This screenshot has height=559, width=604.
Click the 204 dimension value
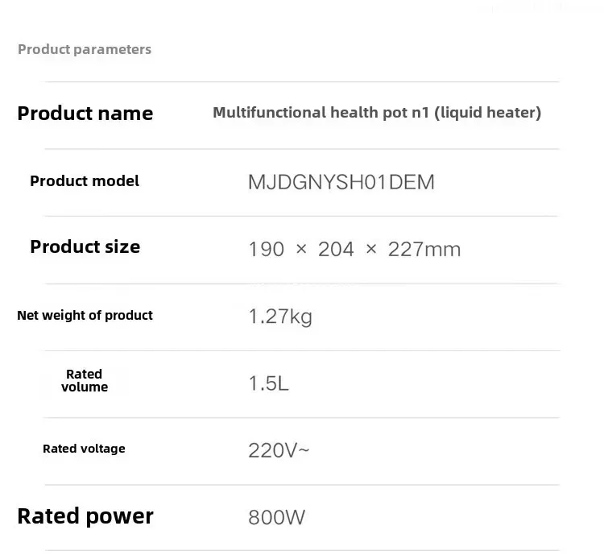[336, 249]
